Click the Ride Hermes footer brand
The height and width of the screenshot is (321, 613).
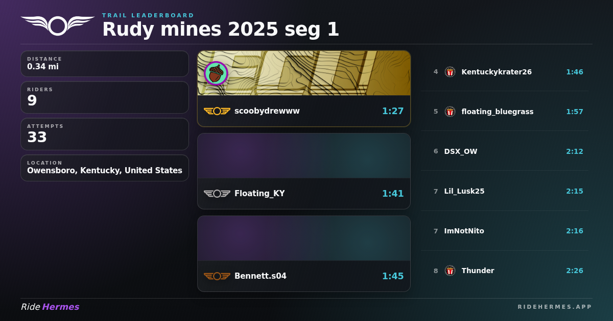(x=50, y=307)
